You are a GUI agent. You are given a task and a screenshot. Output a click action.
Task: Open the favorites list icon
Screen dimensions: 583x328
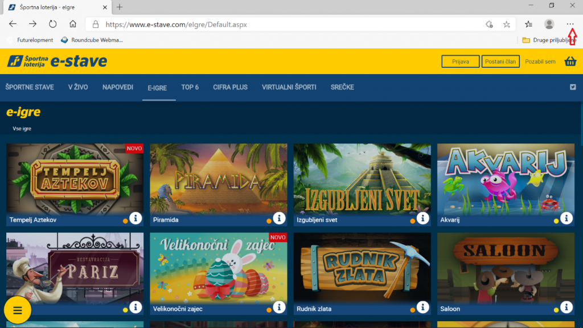click(x=529, y=24)
